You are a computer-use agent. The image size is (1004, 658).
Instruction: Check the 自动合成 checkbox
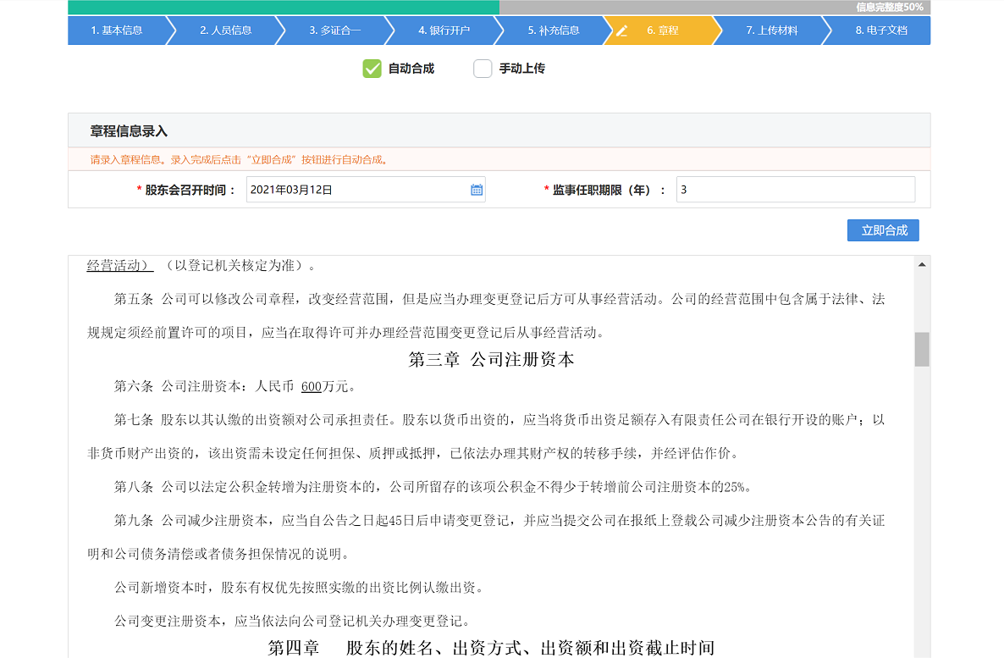(372, 69)
